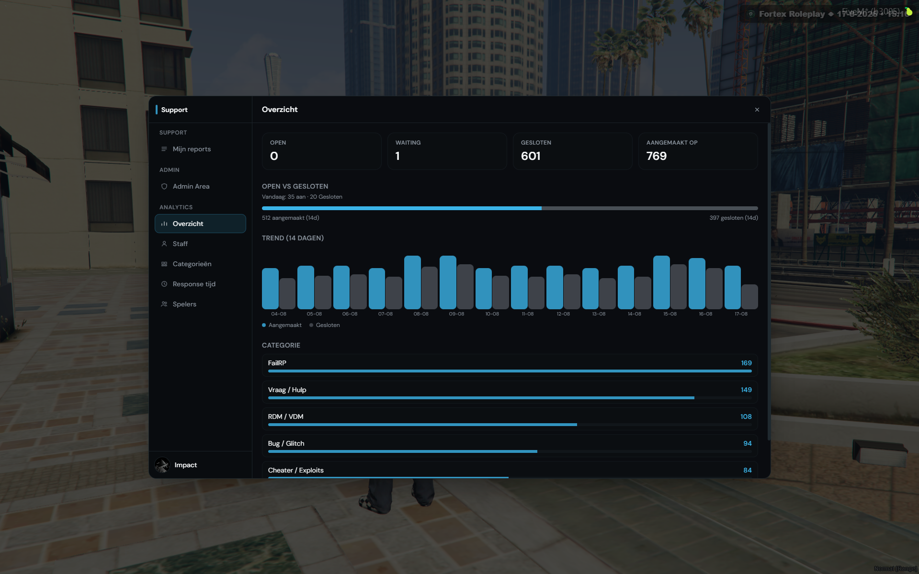
Task: Click the Fortex Roleplay server label
Action: point(792,14)
